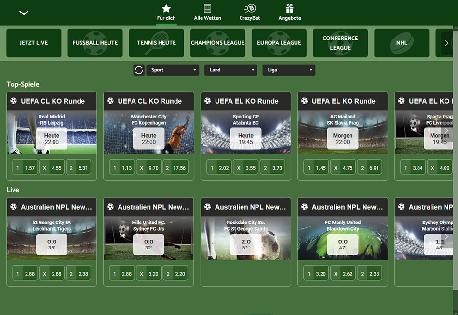The width and height of the screenshot is (458, 315).
Task: Bet on draw at 9.70
Action: click(148, 168)
